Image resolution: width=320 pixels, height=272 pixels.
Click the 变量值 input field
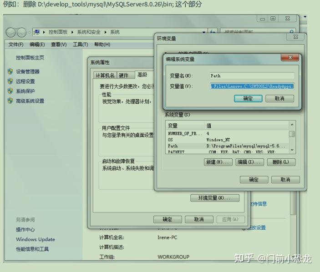coord(252,86)
